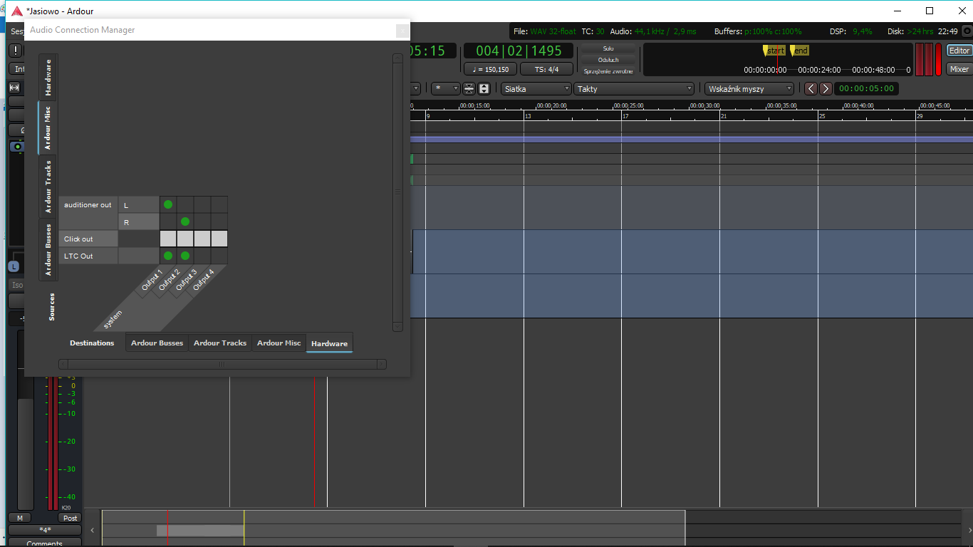The image size is (973, 547).
Task: Toggle Click out to Output 4 connection
Action: tap(219, 239)
